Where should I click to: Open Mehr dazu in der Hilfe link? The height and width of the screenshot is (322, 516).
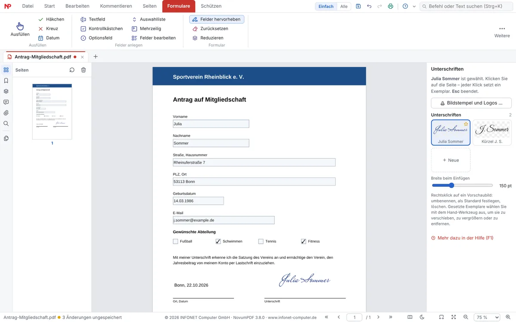(462, 238)
